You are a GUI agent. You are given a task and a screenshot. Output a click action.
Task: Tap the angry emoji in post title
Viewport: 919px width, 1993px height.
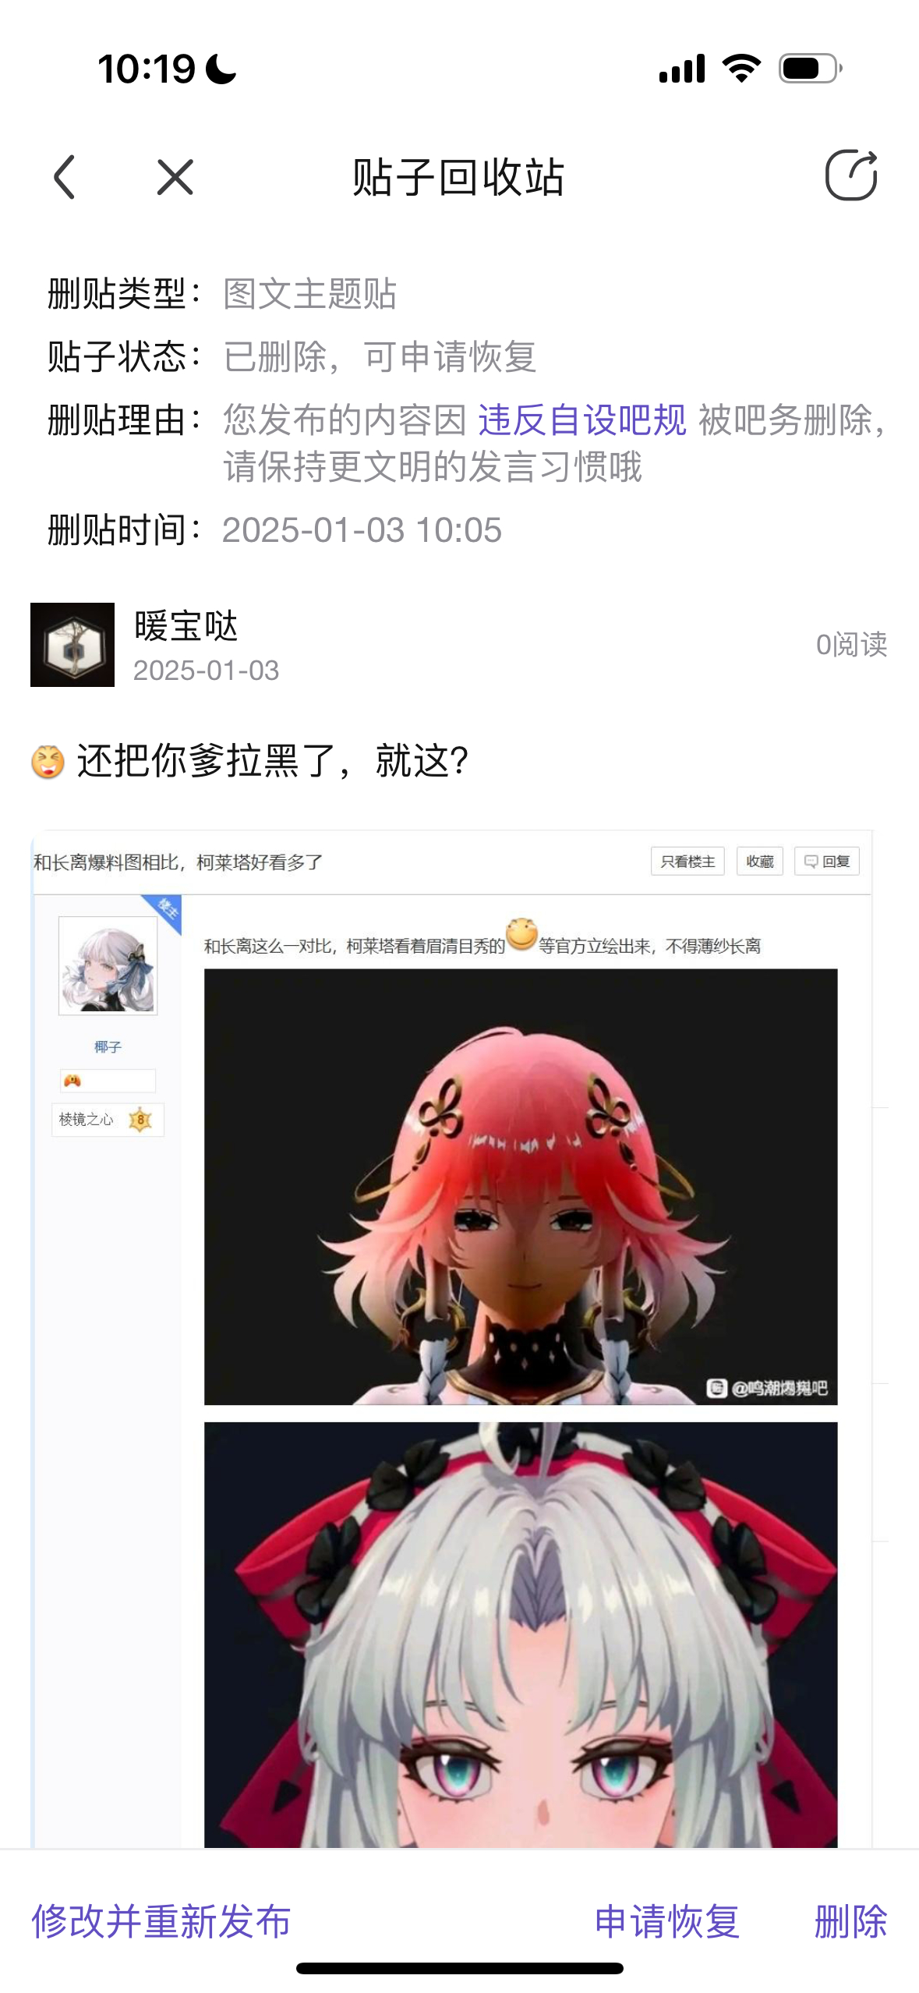click(x=48, y=762)
